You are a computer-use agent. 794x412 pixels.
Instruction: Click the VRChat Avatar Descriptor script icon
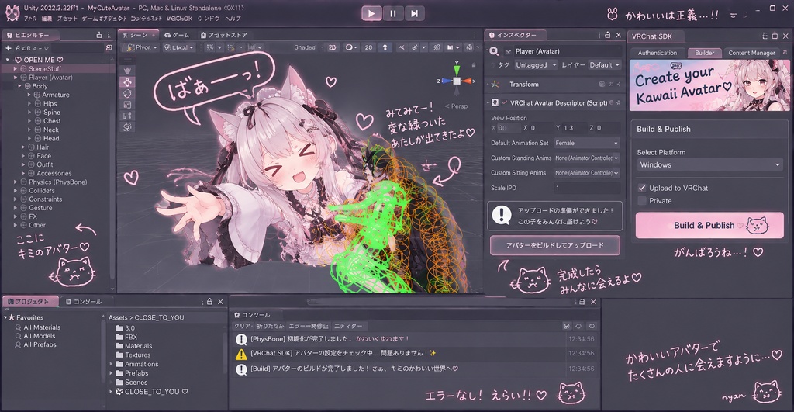pos(495,102)
